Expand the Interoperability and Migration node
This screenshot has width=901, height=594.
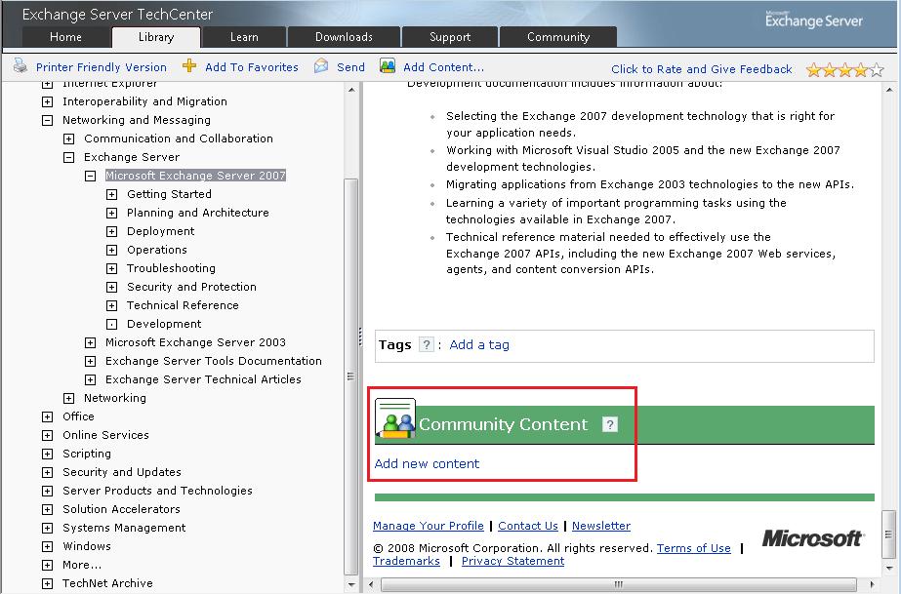(x=47, y=101)
